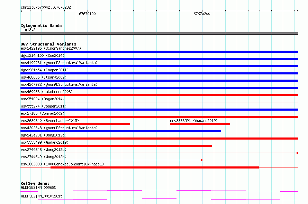Click the DGV Structural Variants track title
This screenshot has width=308, height=204.
(48, 44)
